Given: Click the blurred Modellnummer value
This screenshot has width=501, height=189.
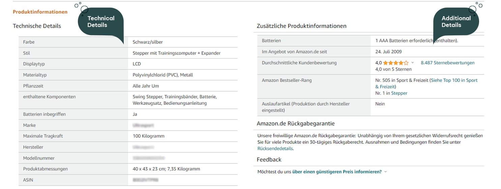Looking at the screenshot, I should [148, 158].
